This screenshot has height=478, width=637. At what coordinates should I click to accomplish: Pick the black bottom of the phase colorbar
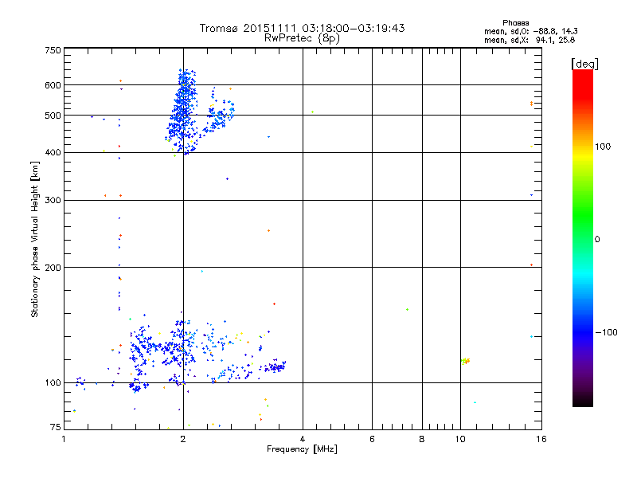pos(583,402)
